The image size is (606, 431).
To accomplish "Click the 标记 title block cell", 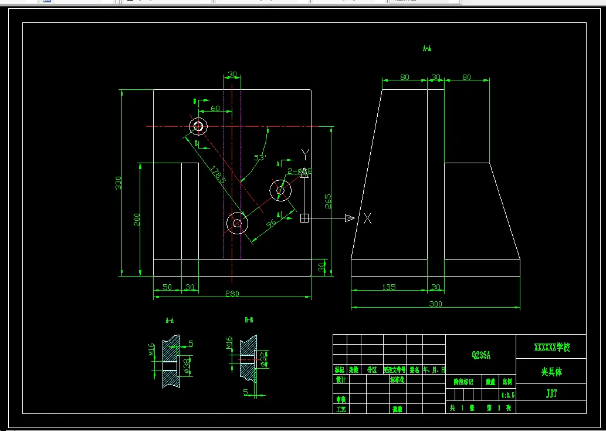I will click(340, 370).
